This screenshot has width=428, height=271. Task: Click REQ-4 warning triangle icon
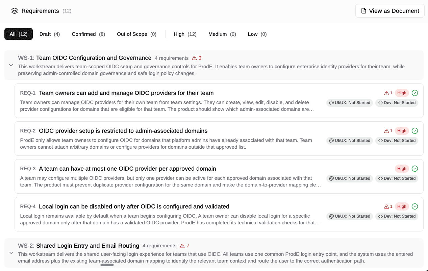point(386,206)
